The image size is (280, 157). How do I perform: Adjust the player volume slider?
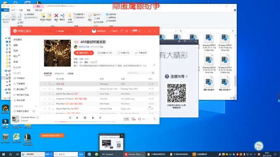(146, 119)
